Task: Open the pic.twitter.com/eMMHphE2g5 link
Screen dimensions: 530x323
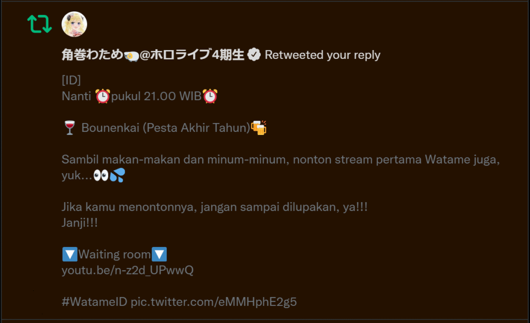Action: [214, 302]
